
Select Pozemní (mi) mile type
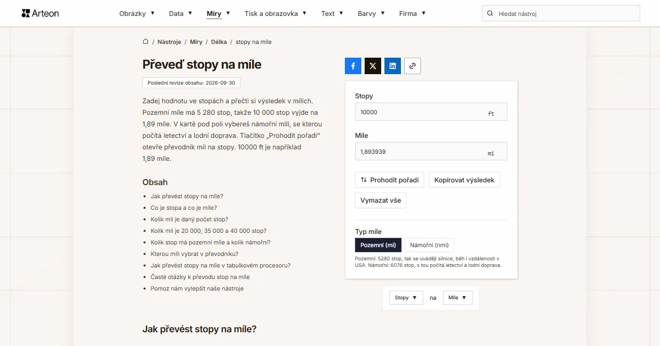pos(378,245)
